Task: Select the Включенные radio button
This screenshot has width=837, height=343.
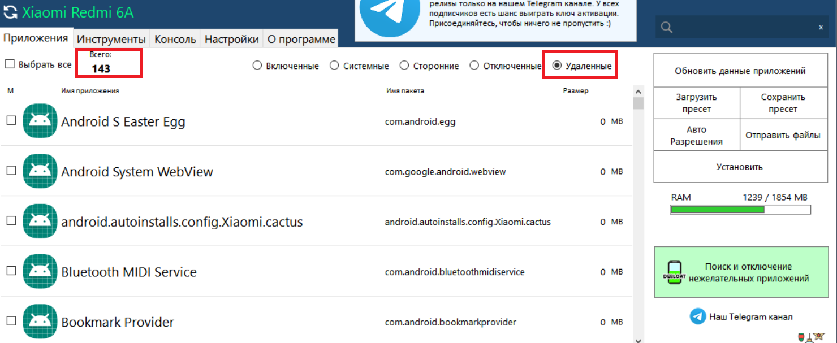Action: pyautogui.click(x=257, y=66)
